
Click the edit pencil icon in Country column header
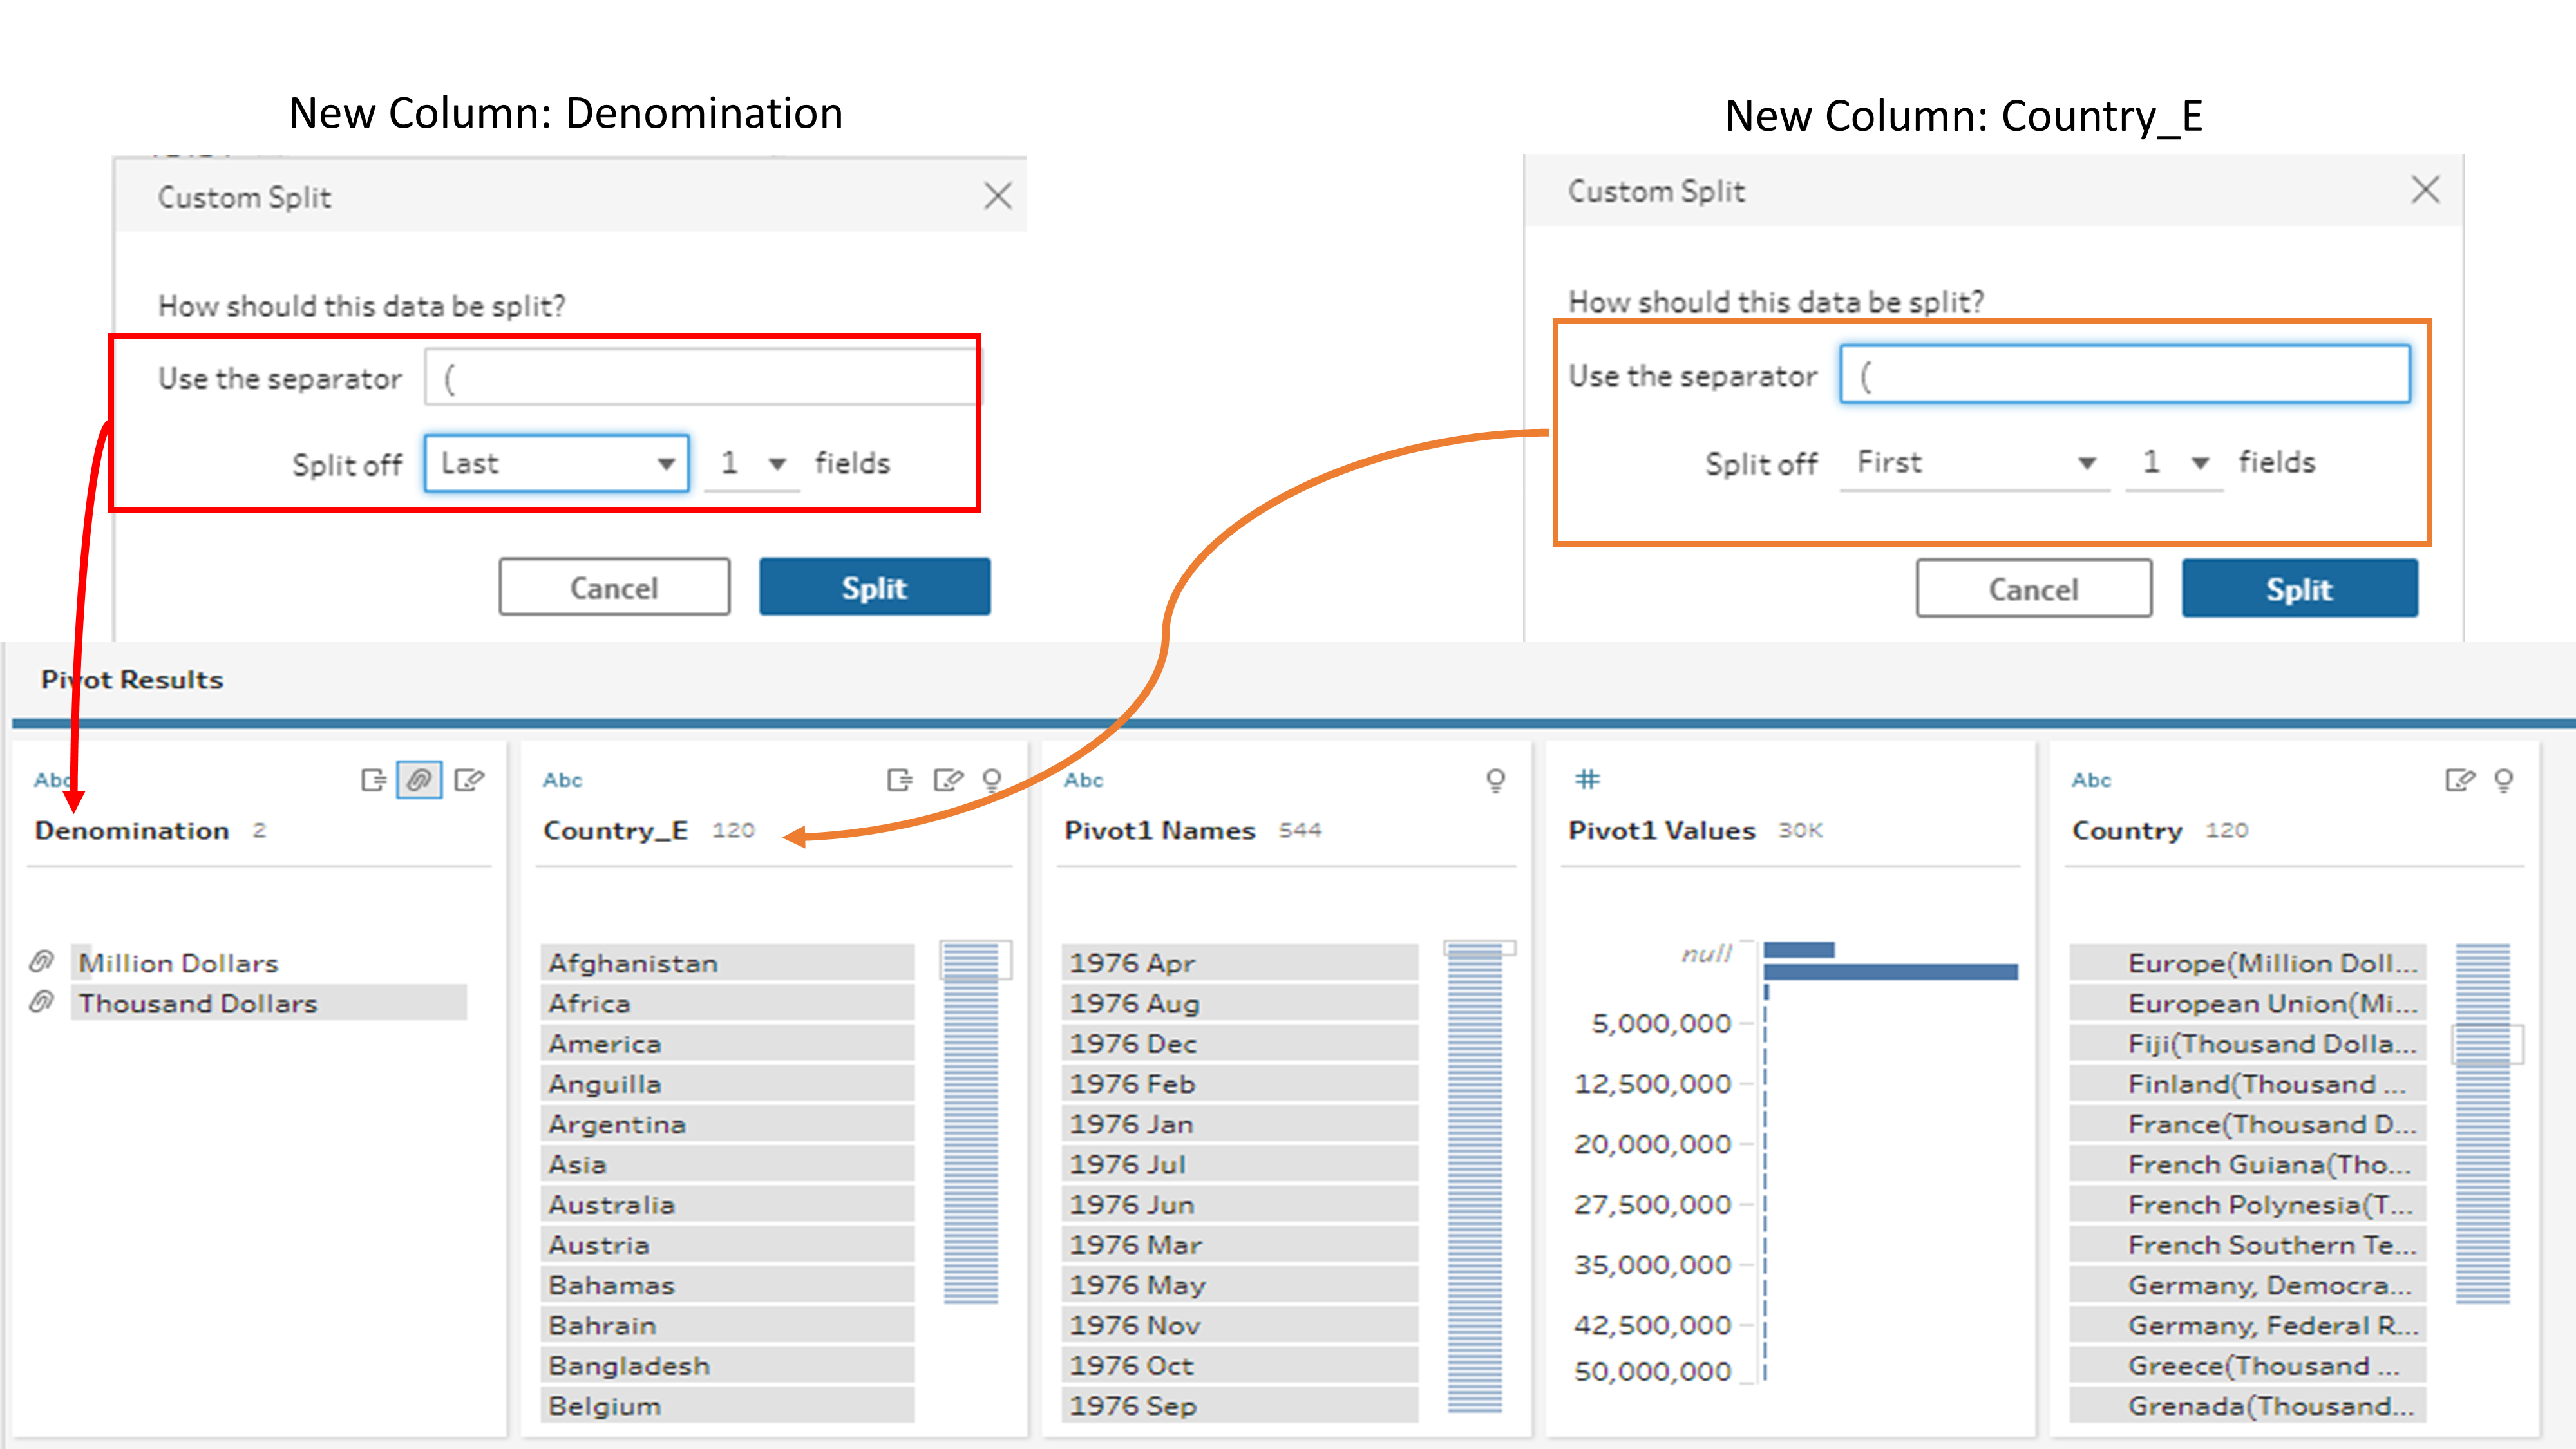[x=2460, y=780]
